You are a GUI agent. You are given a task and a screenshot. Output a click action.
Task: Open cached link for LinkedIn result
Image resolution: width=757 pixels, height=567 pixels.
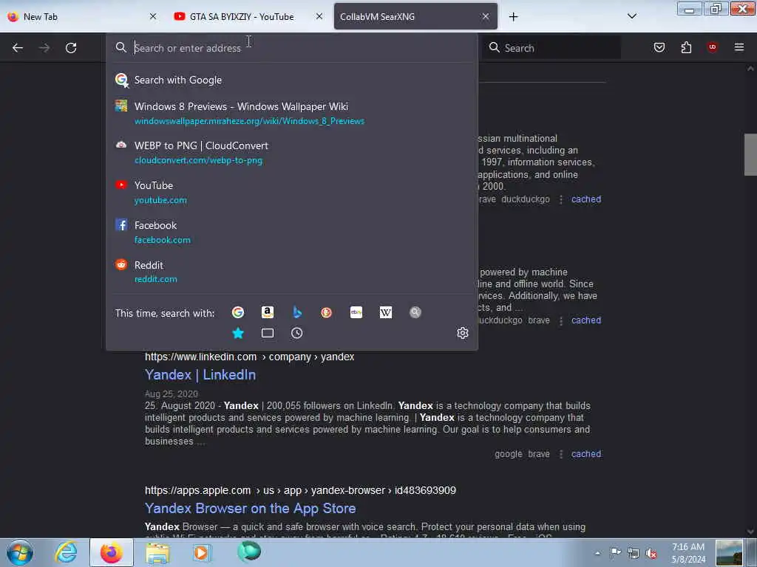pyautogui.click(x=586, y=454)
